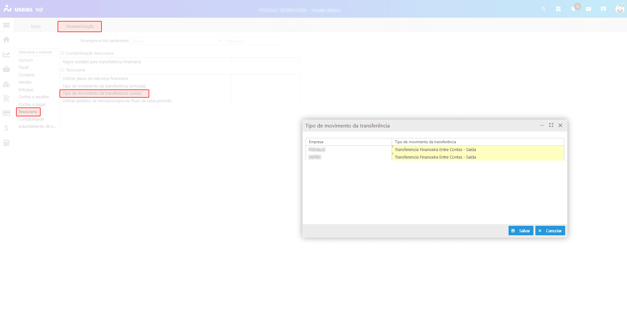Click the home icon in the left sidebar
The image size is (627, 309).
tap(6, 40)
